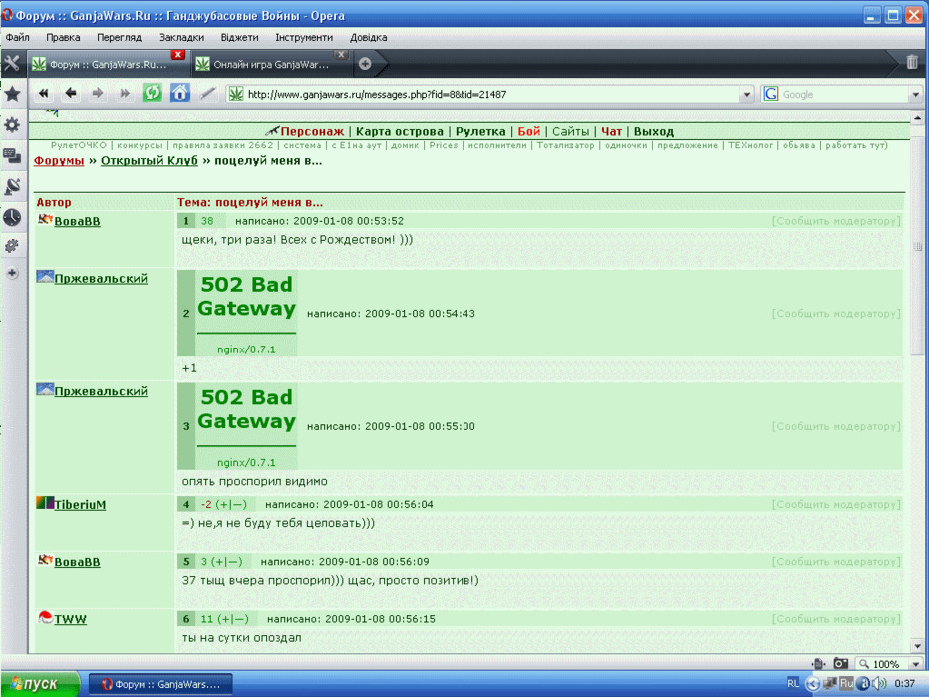The height and width of the screenshot is (697, 929).
Task: Open the Правка menu
Action: pos(63,37)
